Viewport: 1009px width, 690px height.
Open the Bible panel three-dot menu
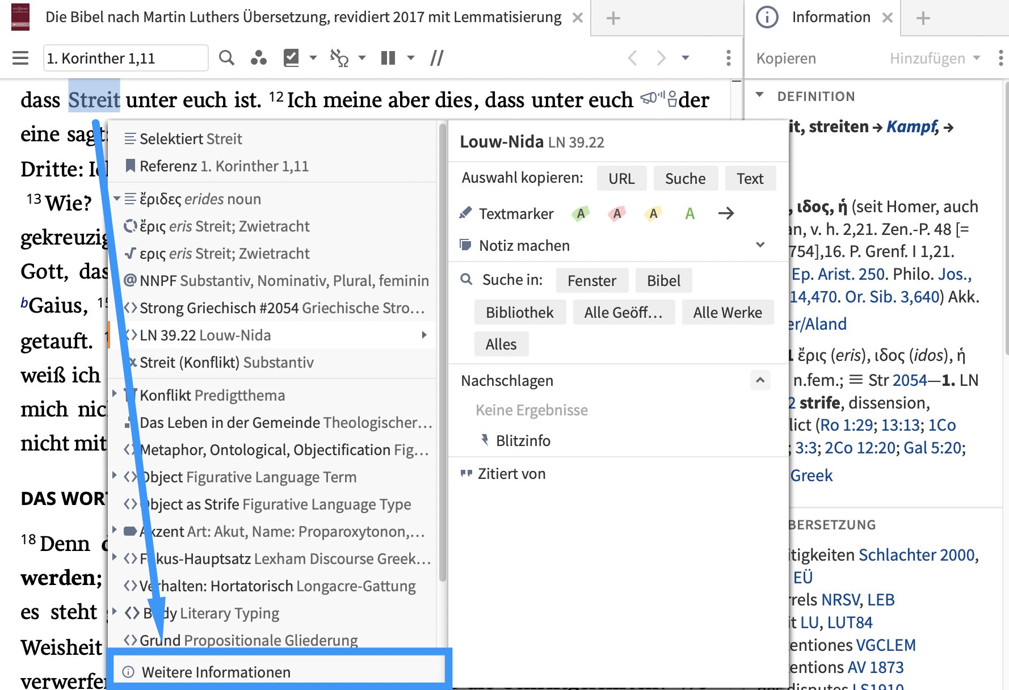728,58
